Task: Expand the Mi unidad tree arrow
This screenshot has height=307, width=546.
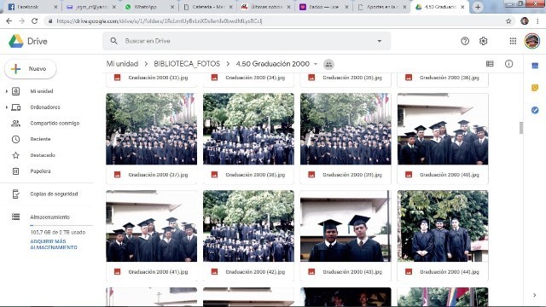Action: click(x=6, y=91)
